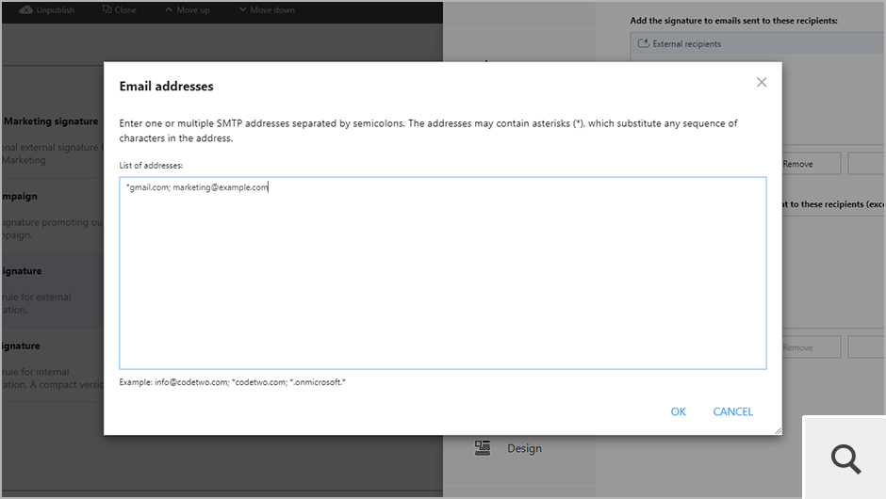Close the Email addresses dialog with X
Image resolution: width=886 pixels, height=499 pixels.
pyautogui.click(x=762, y=83)
